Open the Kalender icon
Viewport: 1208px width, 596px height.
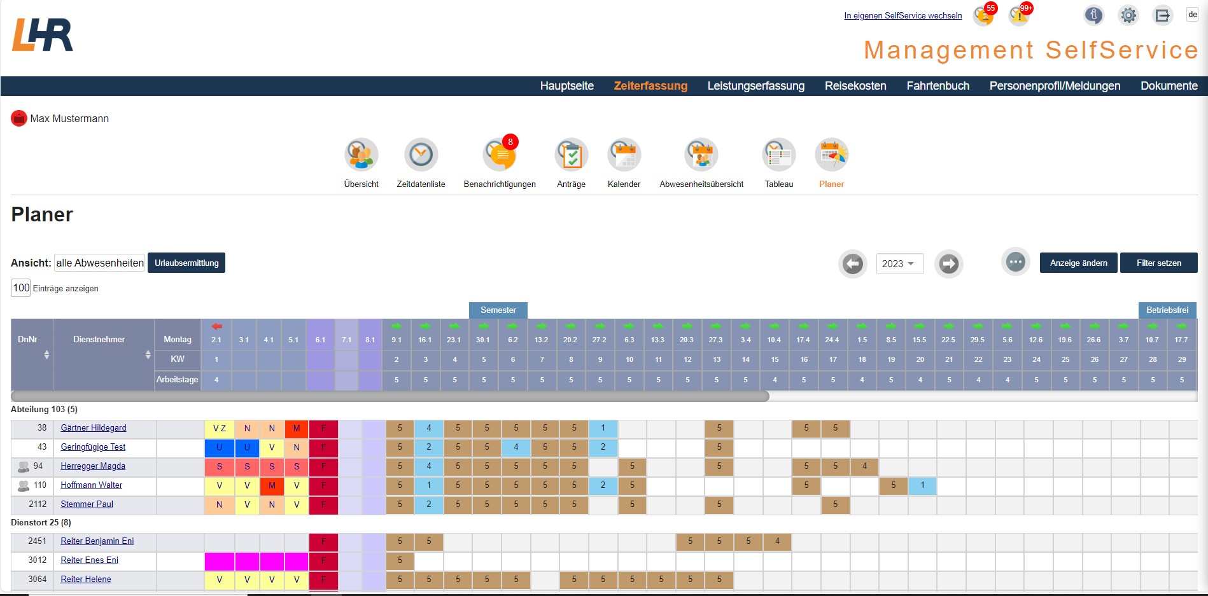pyautogui.click(x=624, y=155)
